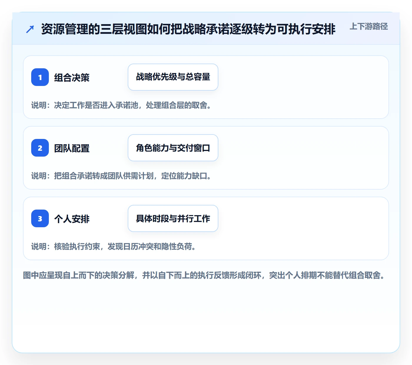Click the 具体时段与并行工作 chip
This screenshot has width=412, height=365.
click(173, 218)
